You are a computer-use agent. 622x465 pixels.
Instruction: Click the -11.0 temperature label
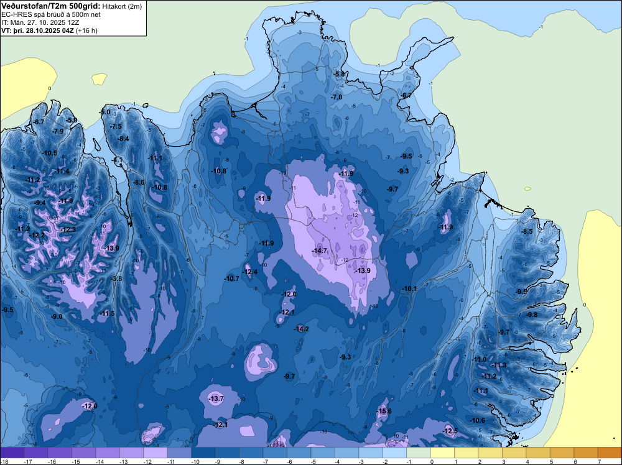(x=480, y=359)
